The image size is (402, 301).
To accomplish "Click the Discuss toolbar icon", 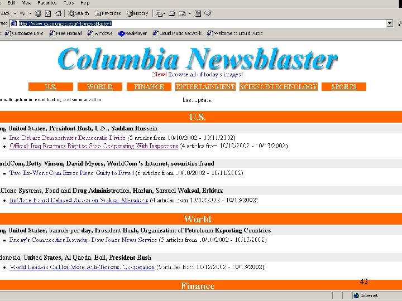I will click(198, 13).
